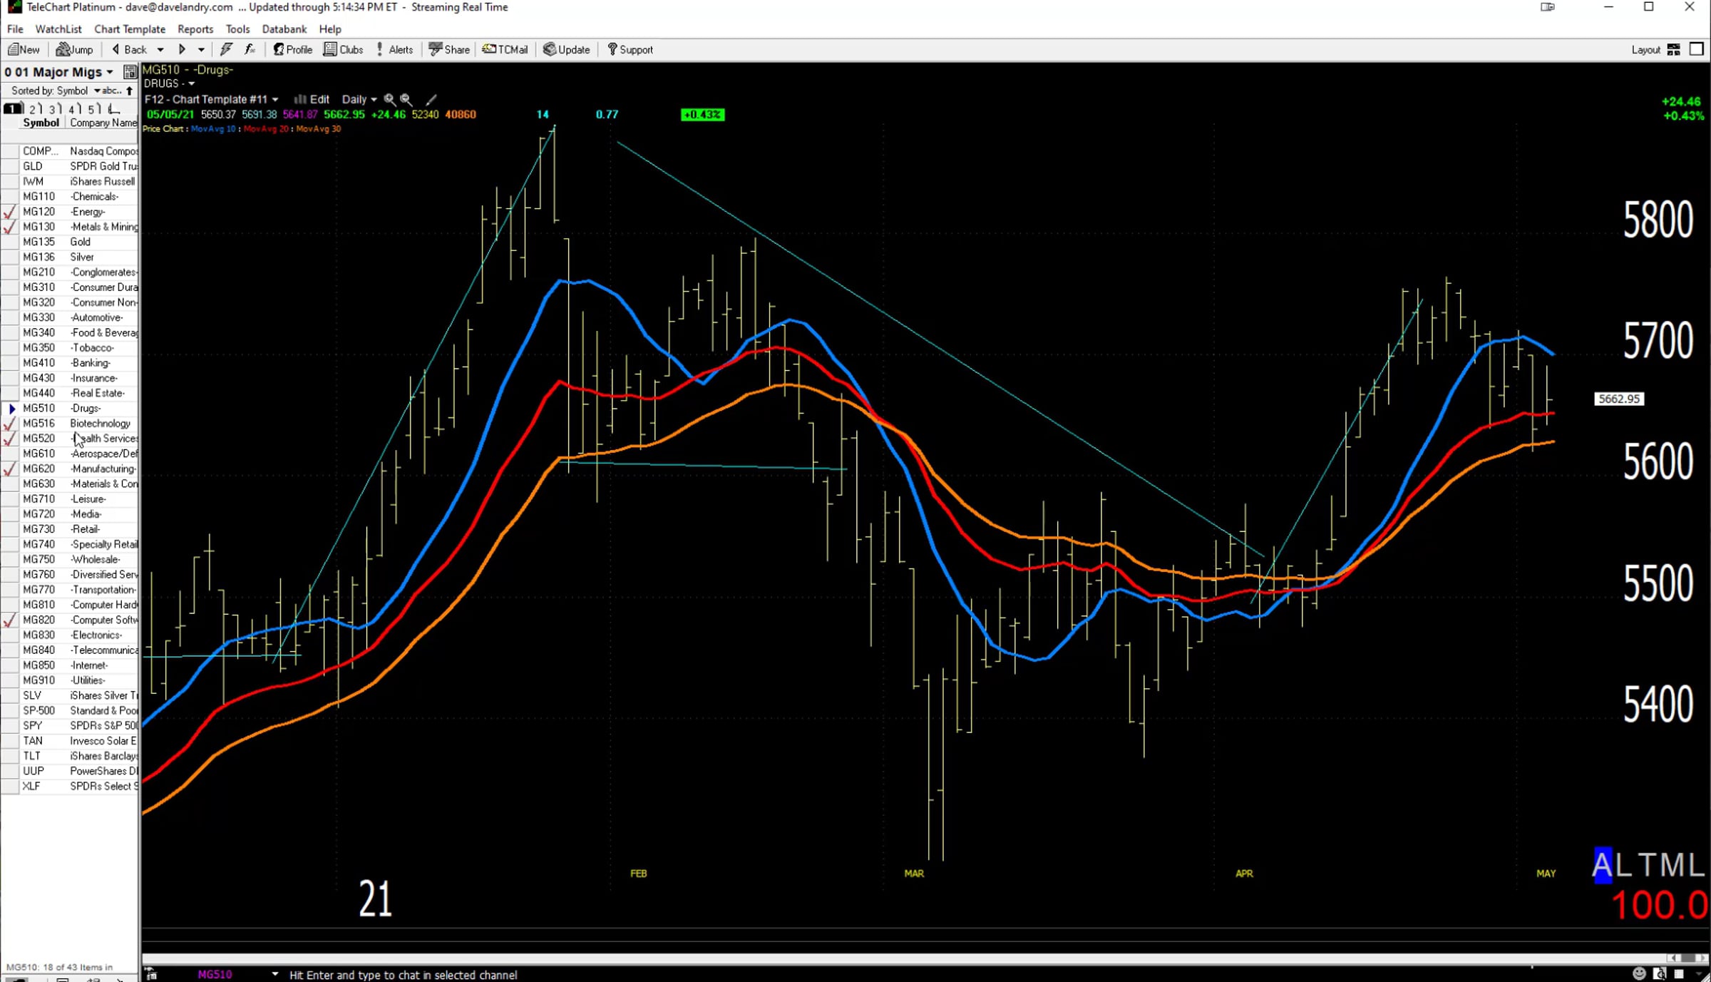Select watchlist tab 4

pos(74,108)
